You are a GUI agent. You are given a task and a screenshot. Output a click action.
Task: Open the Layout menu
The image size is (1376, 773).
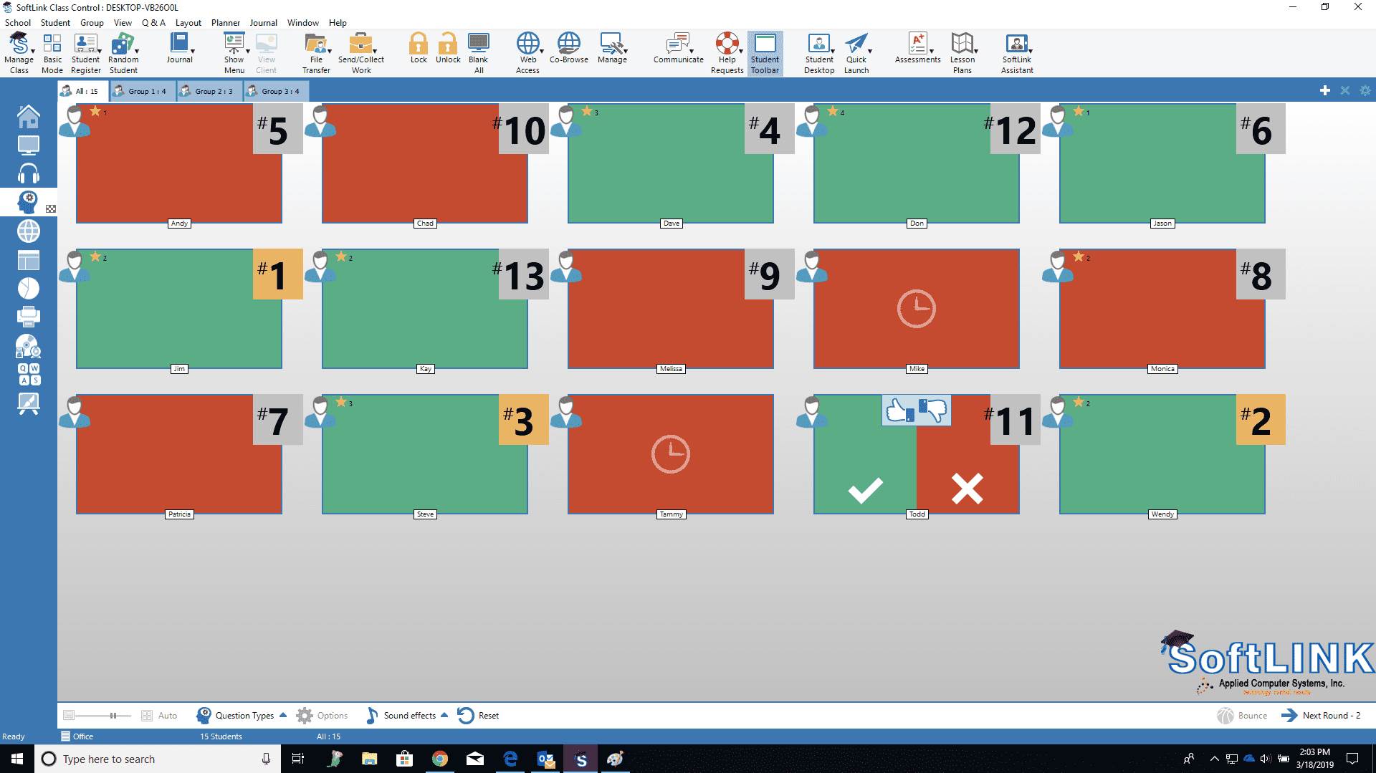188,22
